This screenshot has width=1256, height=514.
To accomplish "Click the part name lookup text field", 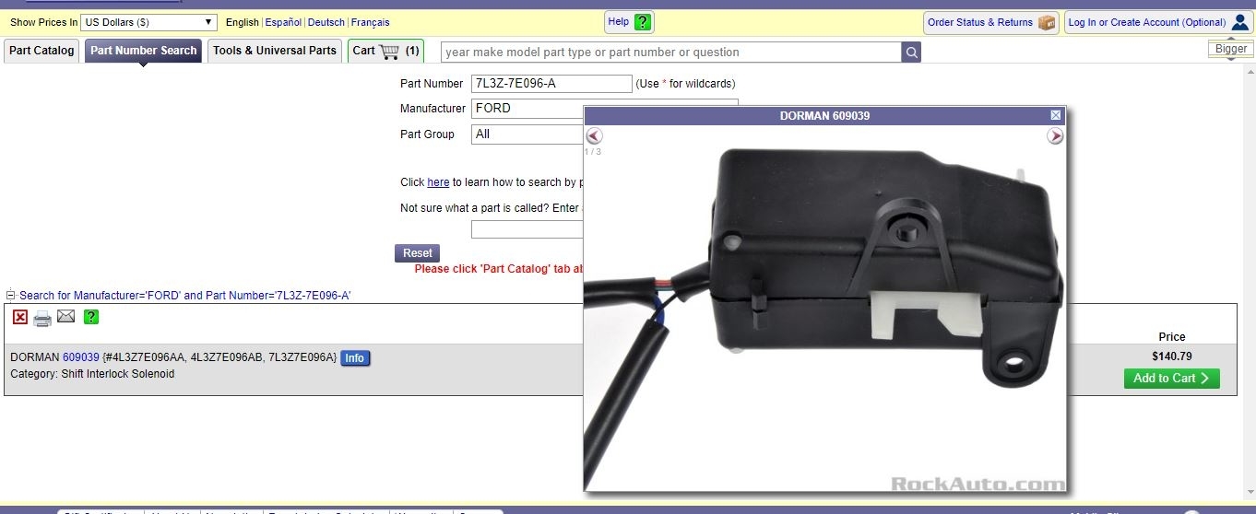I will (x=527, y=229).
